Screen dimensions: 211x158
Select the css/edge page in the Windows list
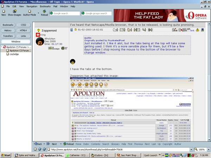[x=14, y=54]
